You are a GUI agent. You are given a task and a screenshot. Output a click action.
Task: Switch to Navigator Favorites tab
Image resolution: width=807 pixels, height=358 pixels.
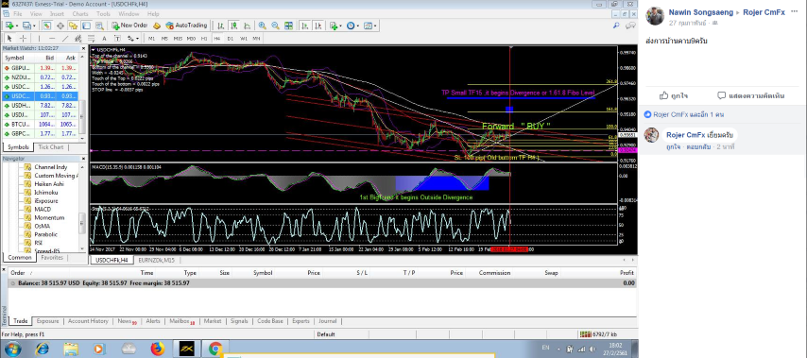click(52, 257)
